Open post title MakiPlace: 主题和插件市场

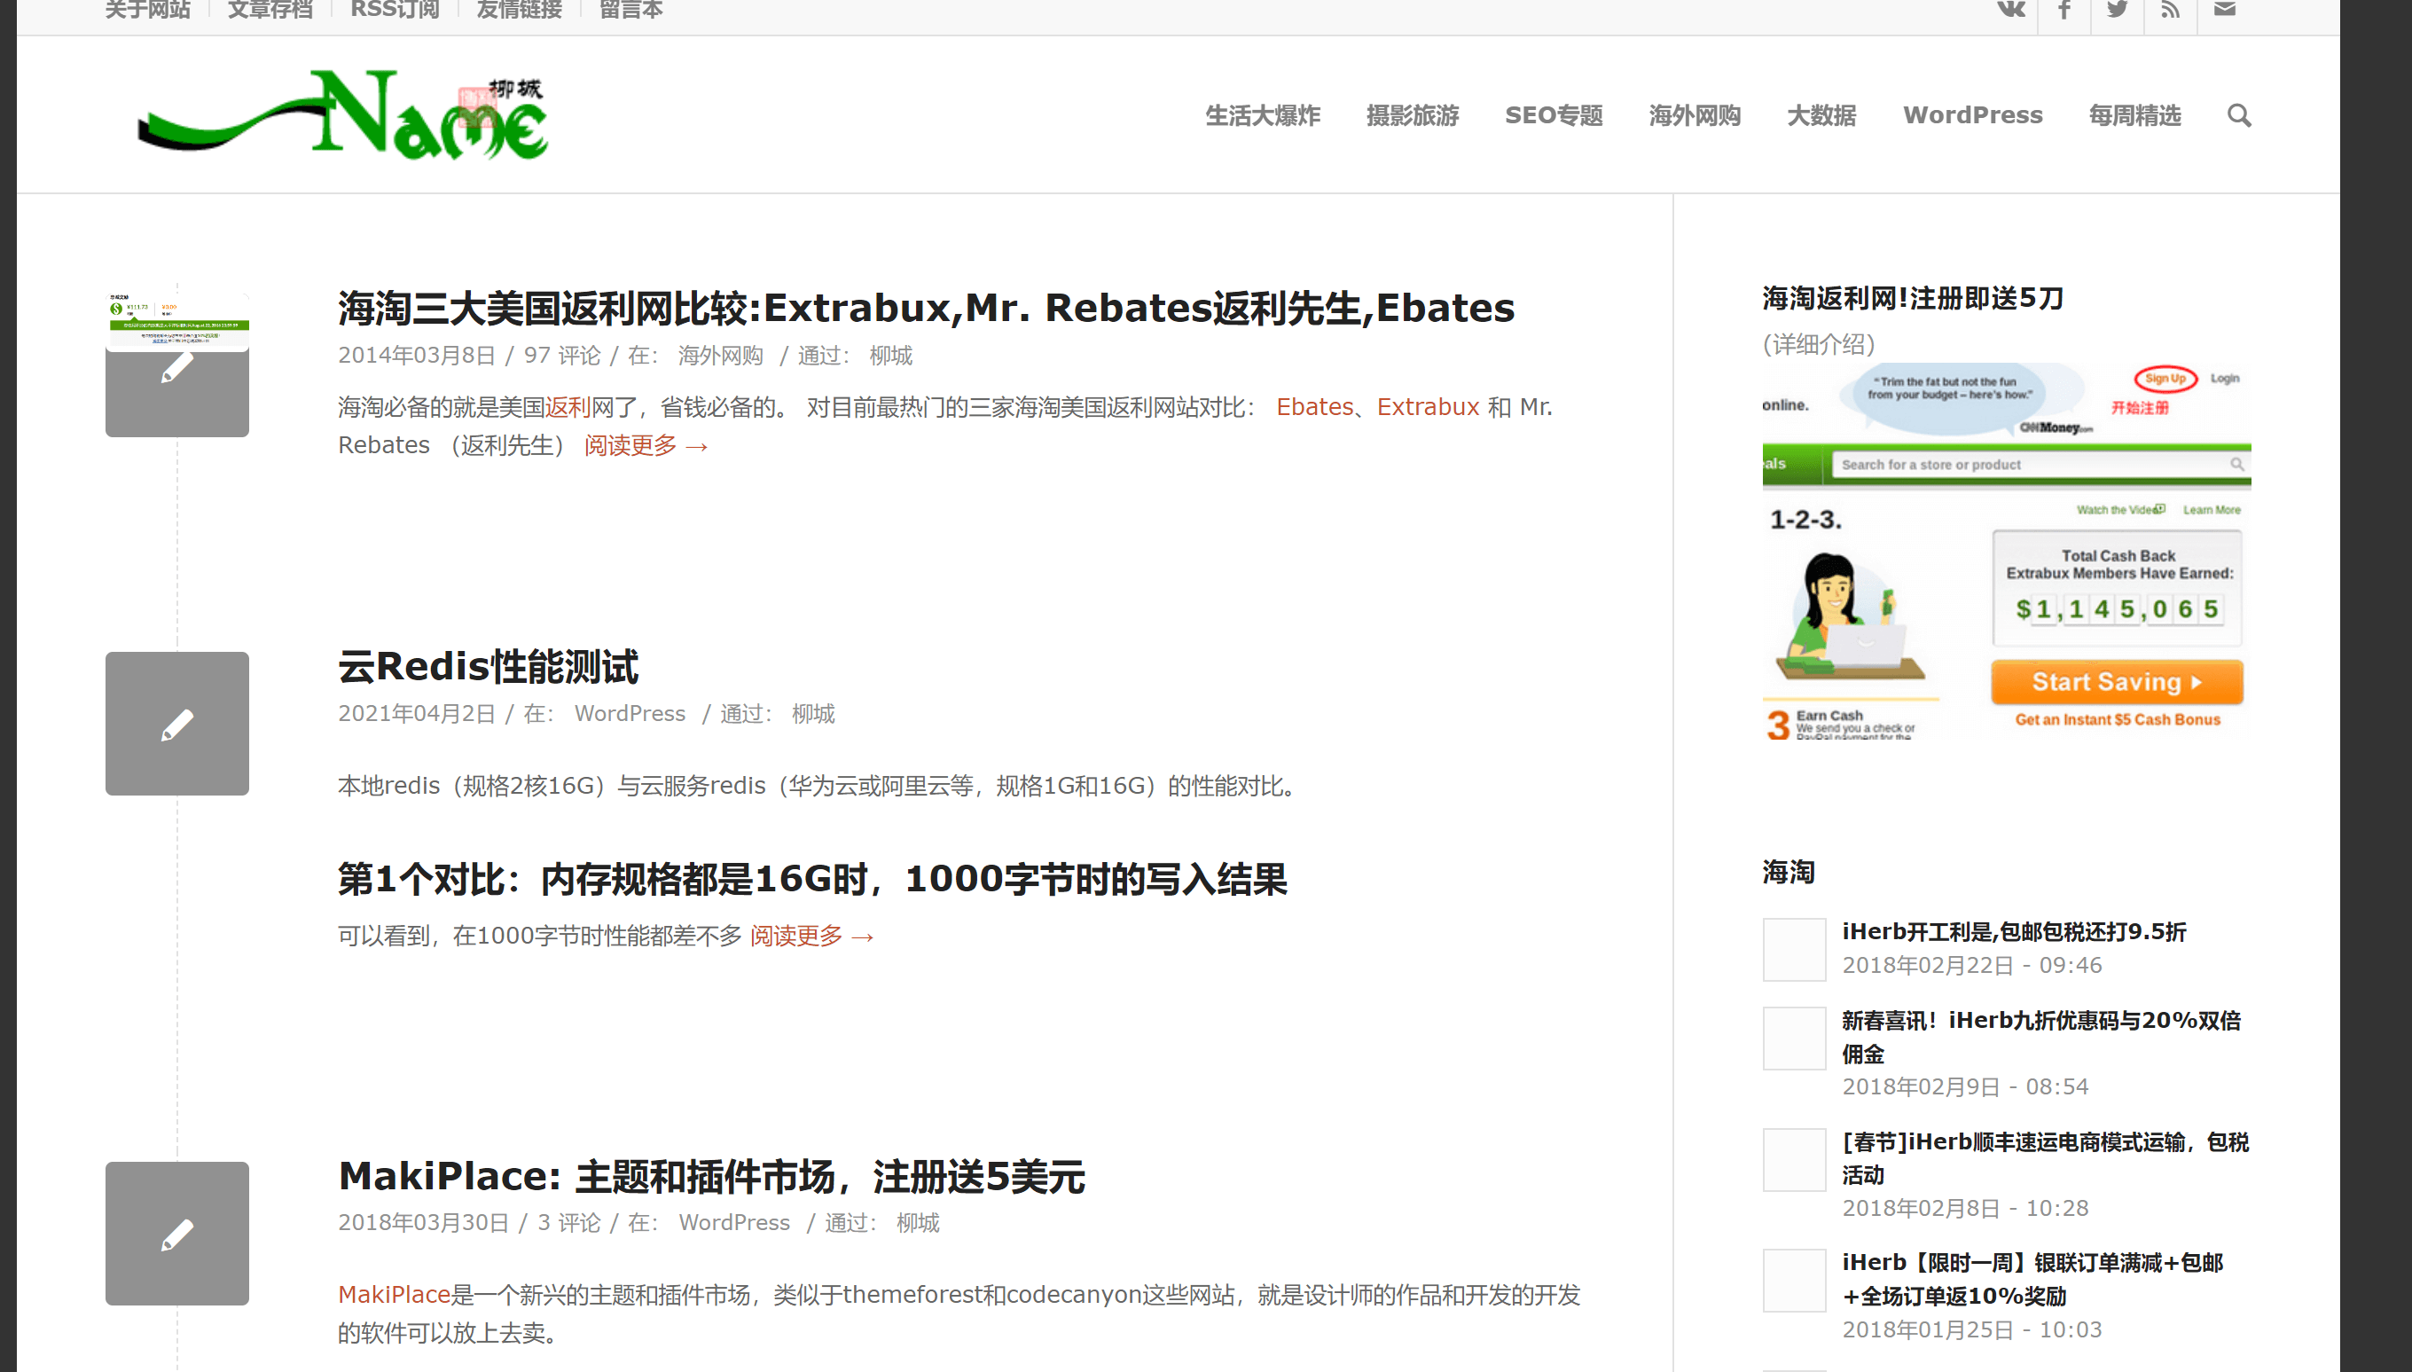711,1177
